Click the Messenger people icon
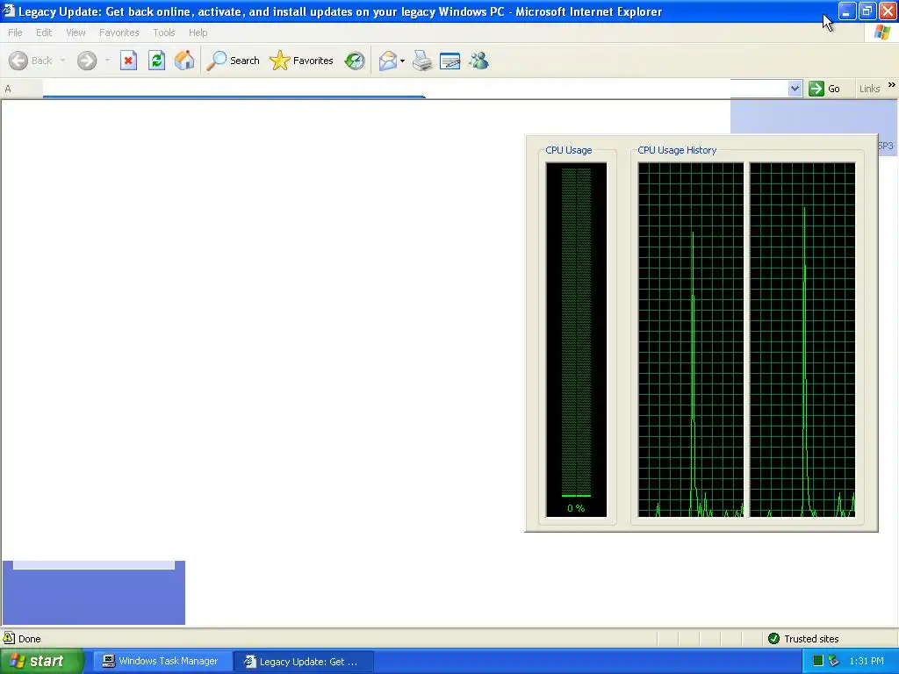This screenshot has height=674, width=899. (x=478, y=61)
